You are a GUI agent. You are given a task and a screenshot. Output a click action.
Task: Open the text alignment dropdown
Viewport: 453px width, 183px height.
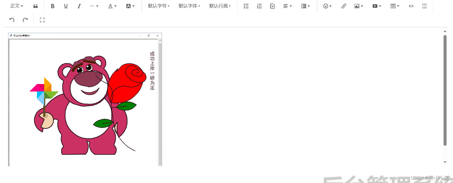[287, 6]
